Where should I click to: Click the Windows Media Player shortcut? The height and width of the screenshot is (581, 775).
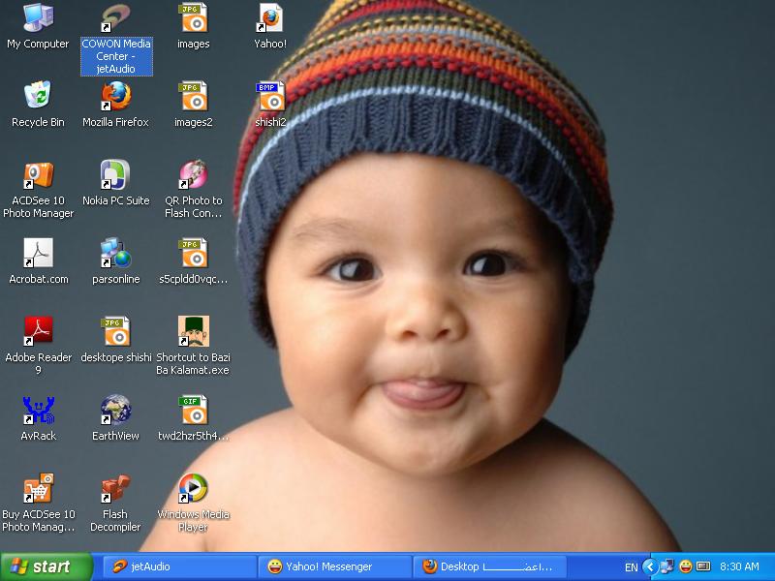pos(193,489)
